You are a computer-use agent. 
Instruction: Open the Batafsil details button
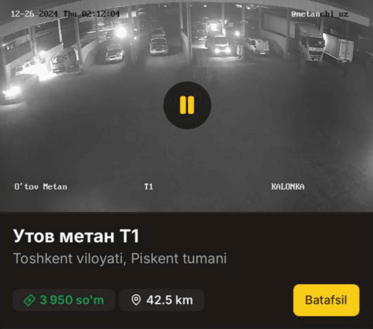[326, 300]
